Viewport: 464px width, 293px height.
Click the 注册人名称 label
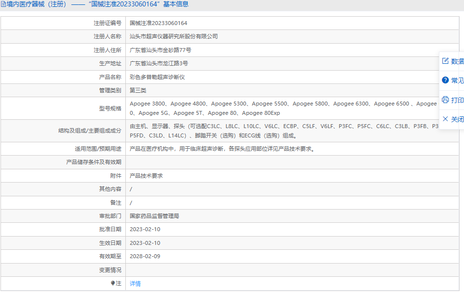pos(108,36)
